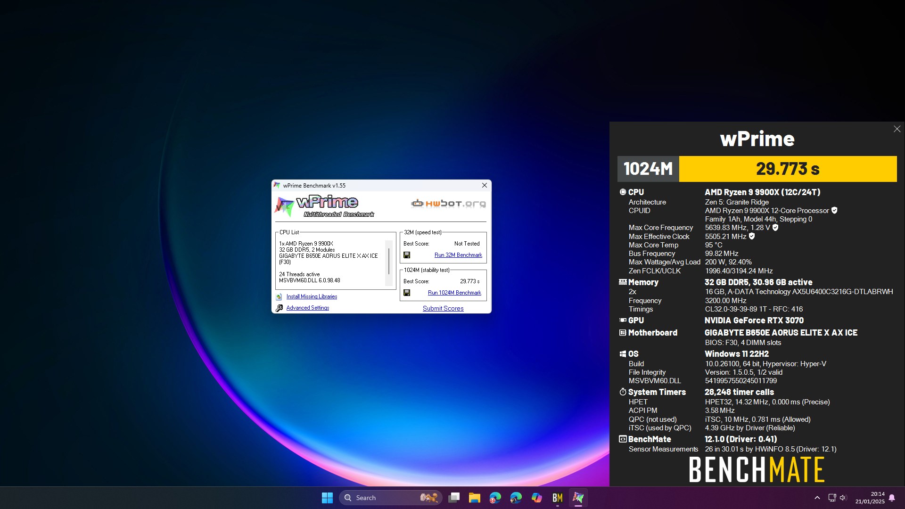Click the Max Core Frequency verified shield

(775, 227)
